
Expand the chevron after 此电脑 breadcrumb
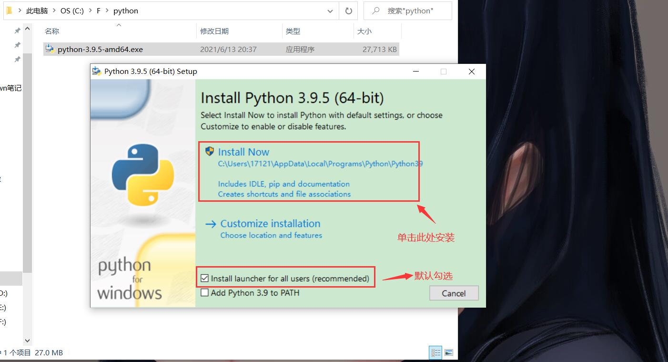(54, 10)
